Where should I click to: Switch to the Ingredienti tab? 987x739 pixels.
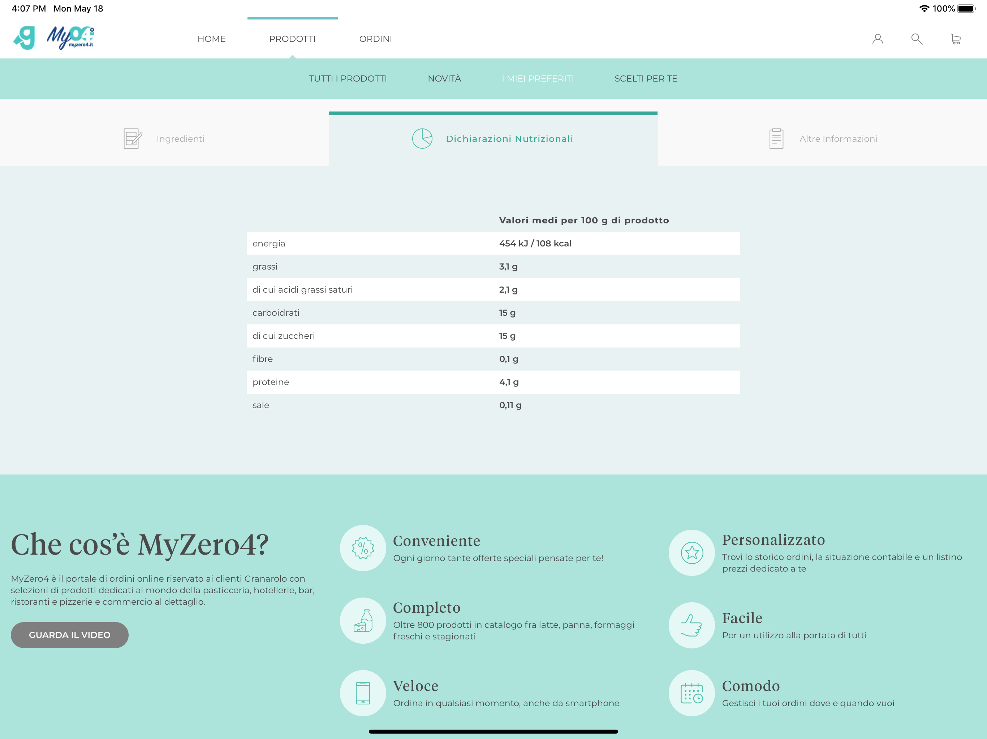tap(164, 139)
